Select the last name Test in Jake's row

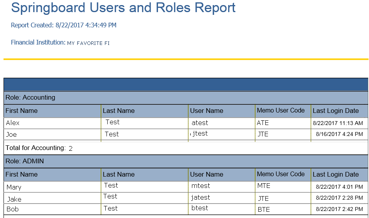tap(110, 197)
